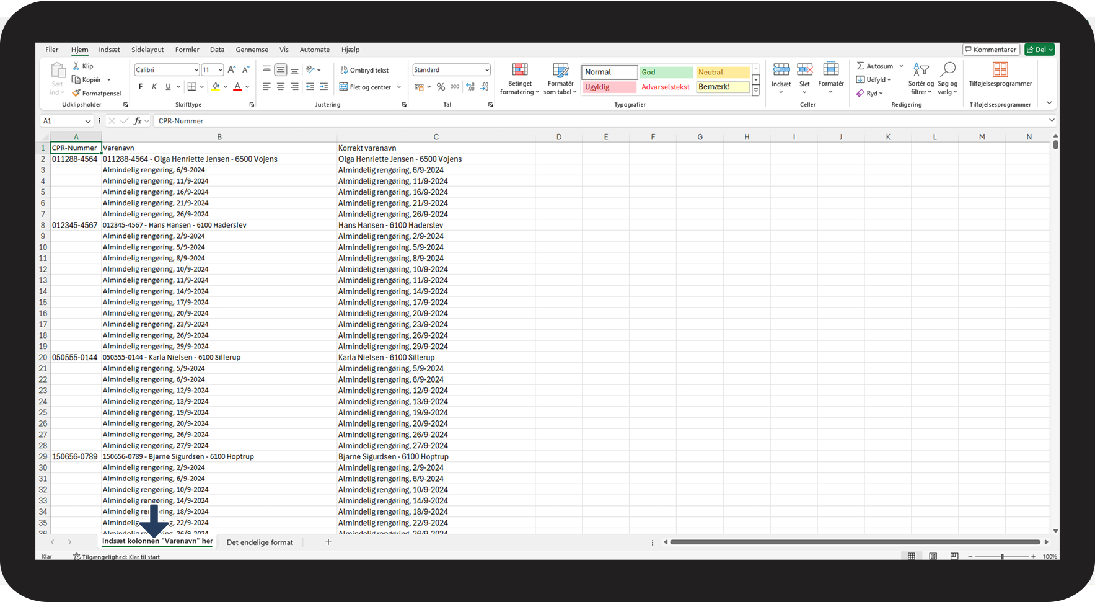Toggle Ombryd tekst wrapping
1095x602 pixels.
click(x=364, y=71)
